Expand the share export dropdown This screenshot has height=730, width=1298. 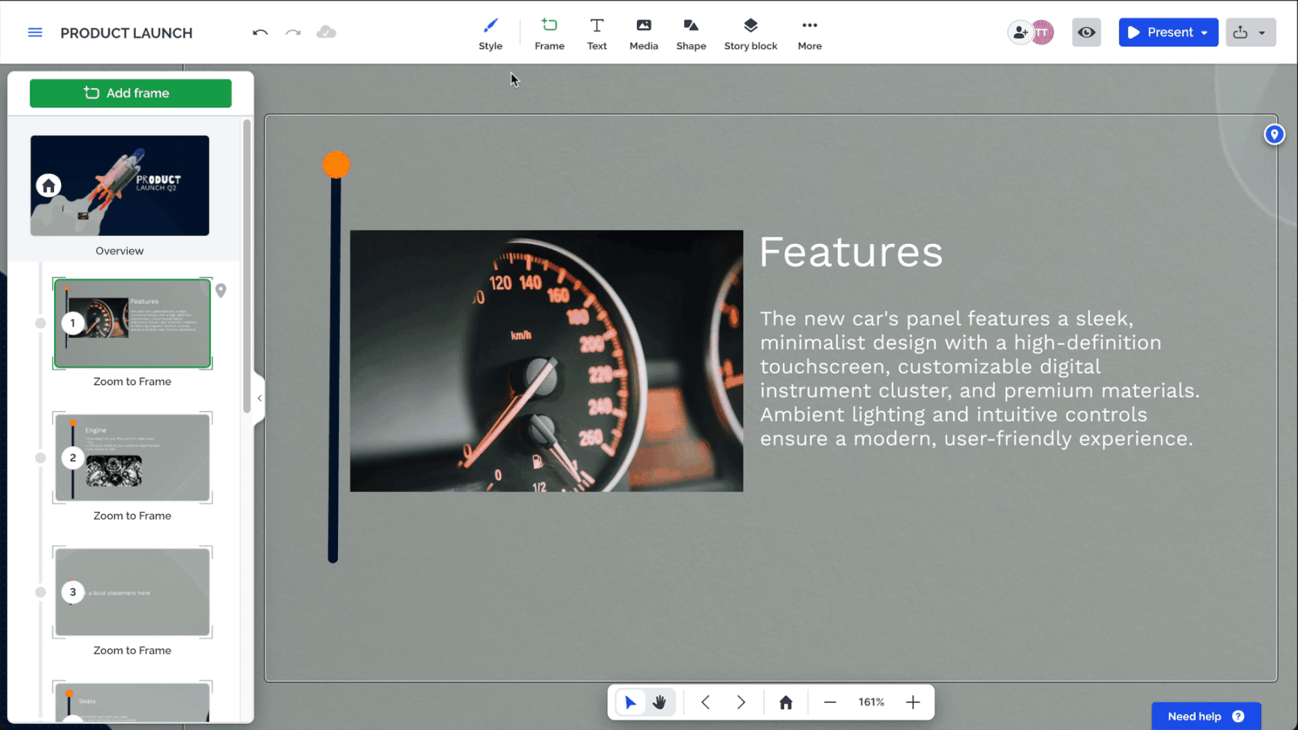tap(1262, 33)
